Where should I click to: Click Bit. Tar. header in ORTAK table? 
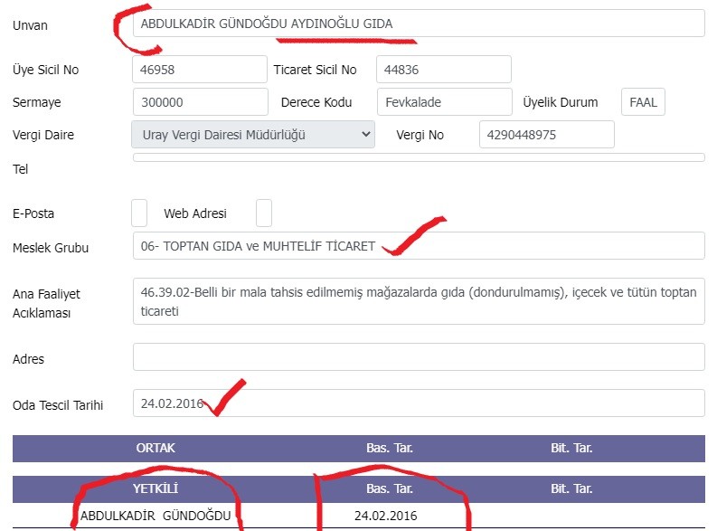[571, 448]
